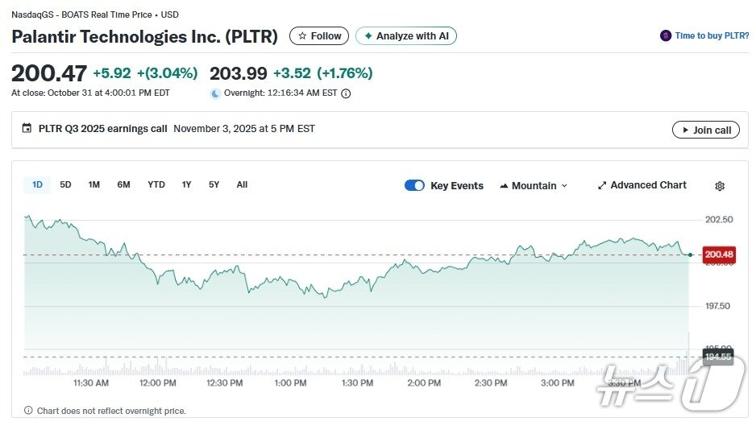Click the overnight price info icon
Screen dimensions: 756x422
[x=346, y=93]
